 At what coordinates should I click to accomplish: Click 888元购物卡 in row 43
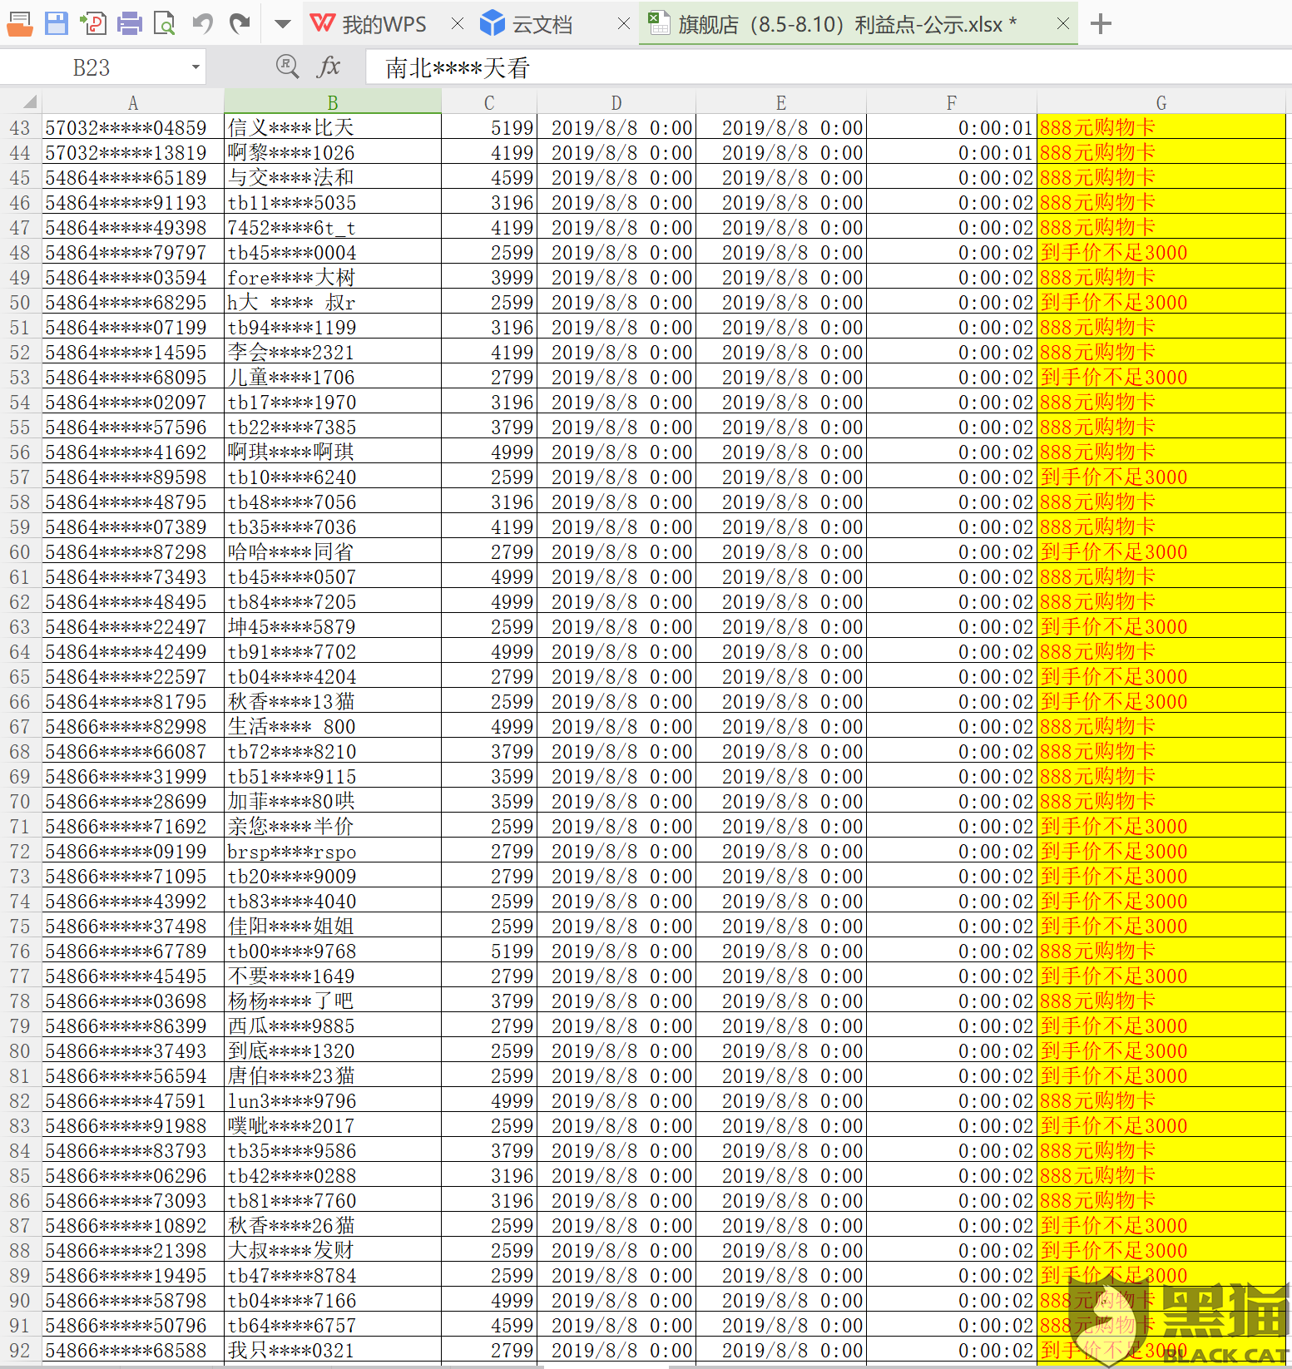[1161, 127]
